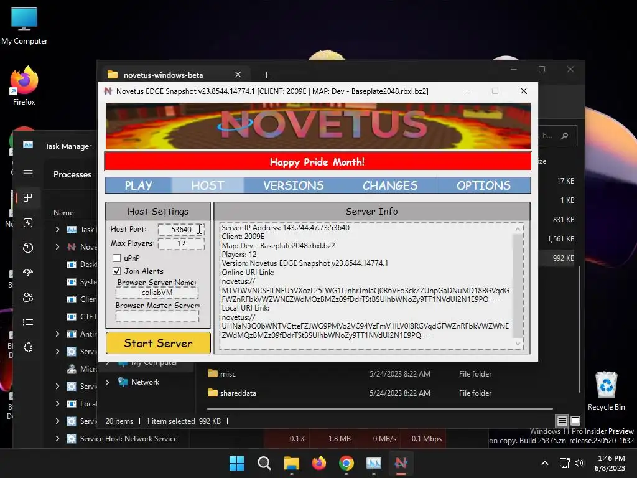Close the novetus-windows-beta Explorer tab

[x=238, y=75]
